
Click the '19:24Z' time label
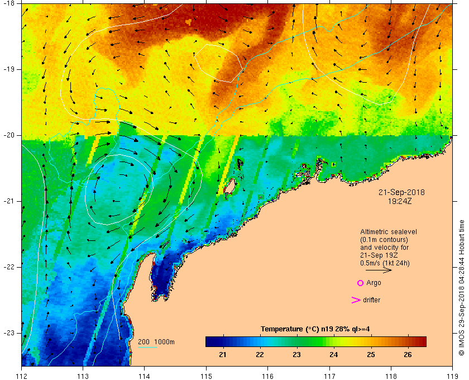(400, 201)
